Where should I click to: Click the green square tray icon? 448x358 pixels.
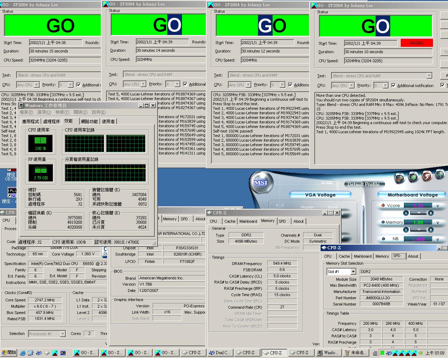383,353
